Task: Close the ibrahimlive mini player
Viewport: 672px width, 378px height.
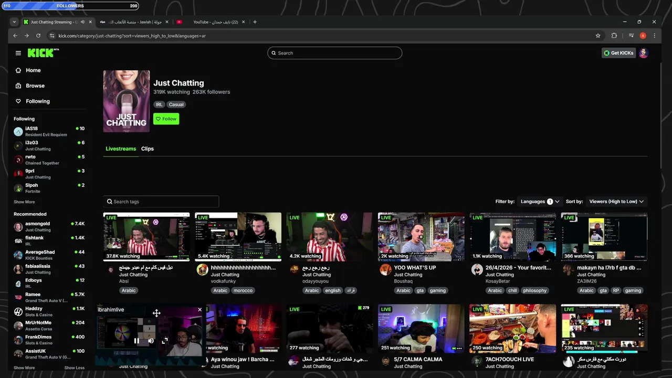Action: coord(199,310)
